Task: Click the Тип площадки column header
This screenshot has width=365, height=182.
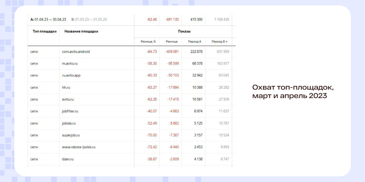Action: [x=44, y=31]
